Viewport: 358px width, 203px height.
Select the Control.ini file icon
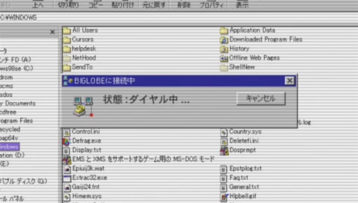click(67, 132)
